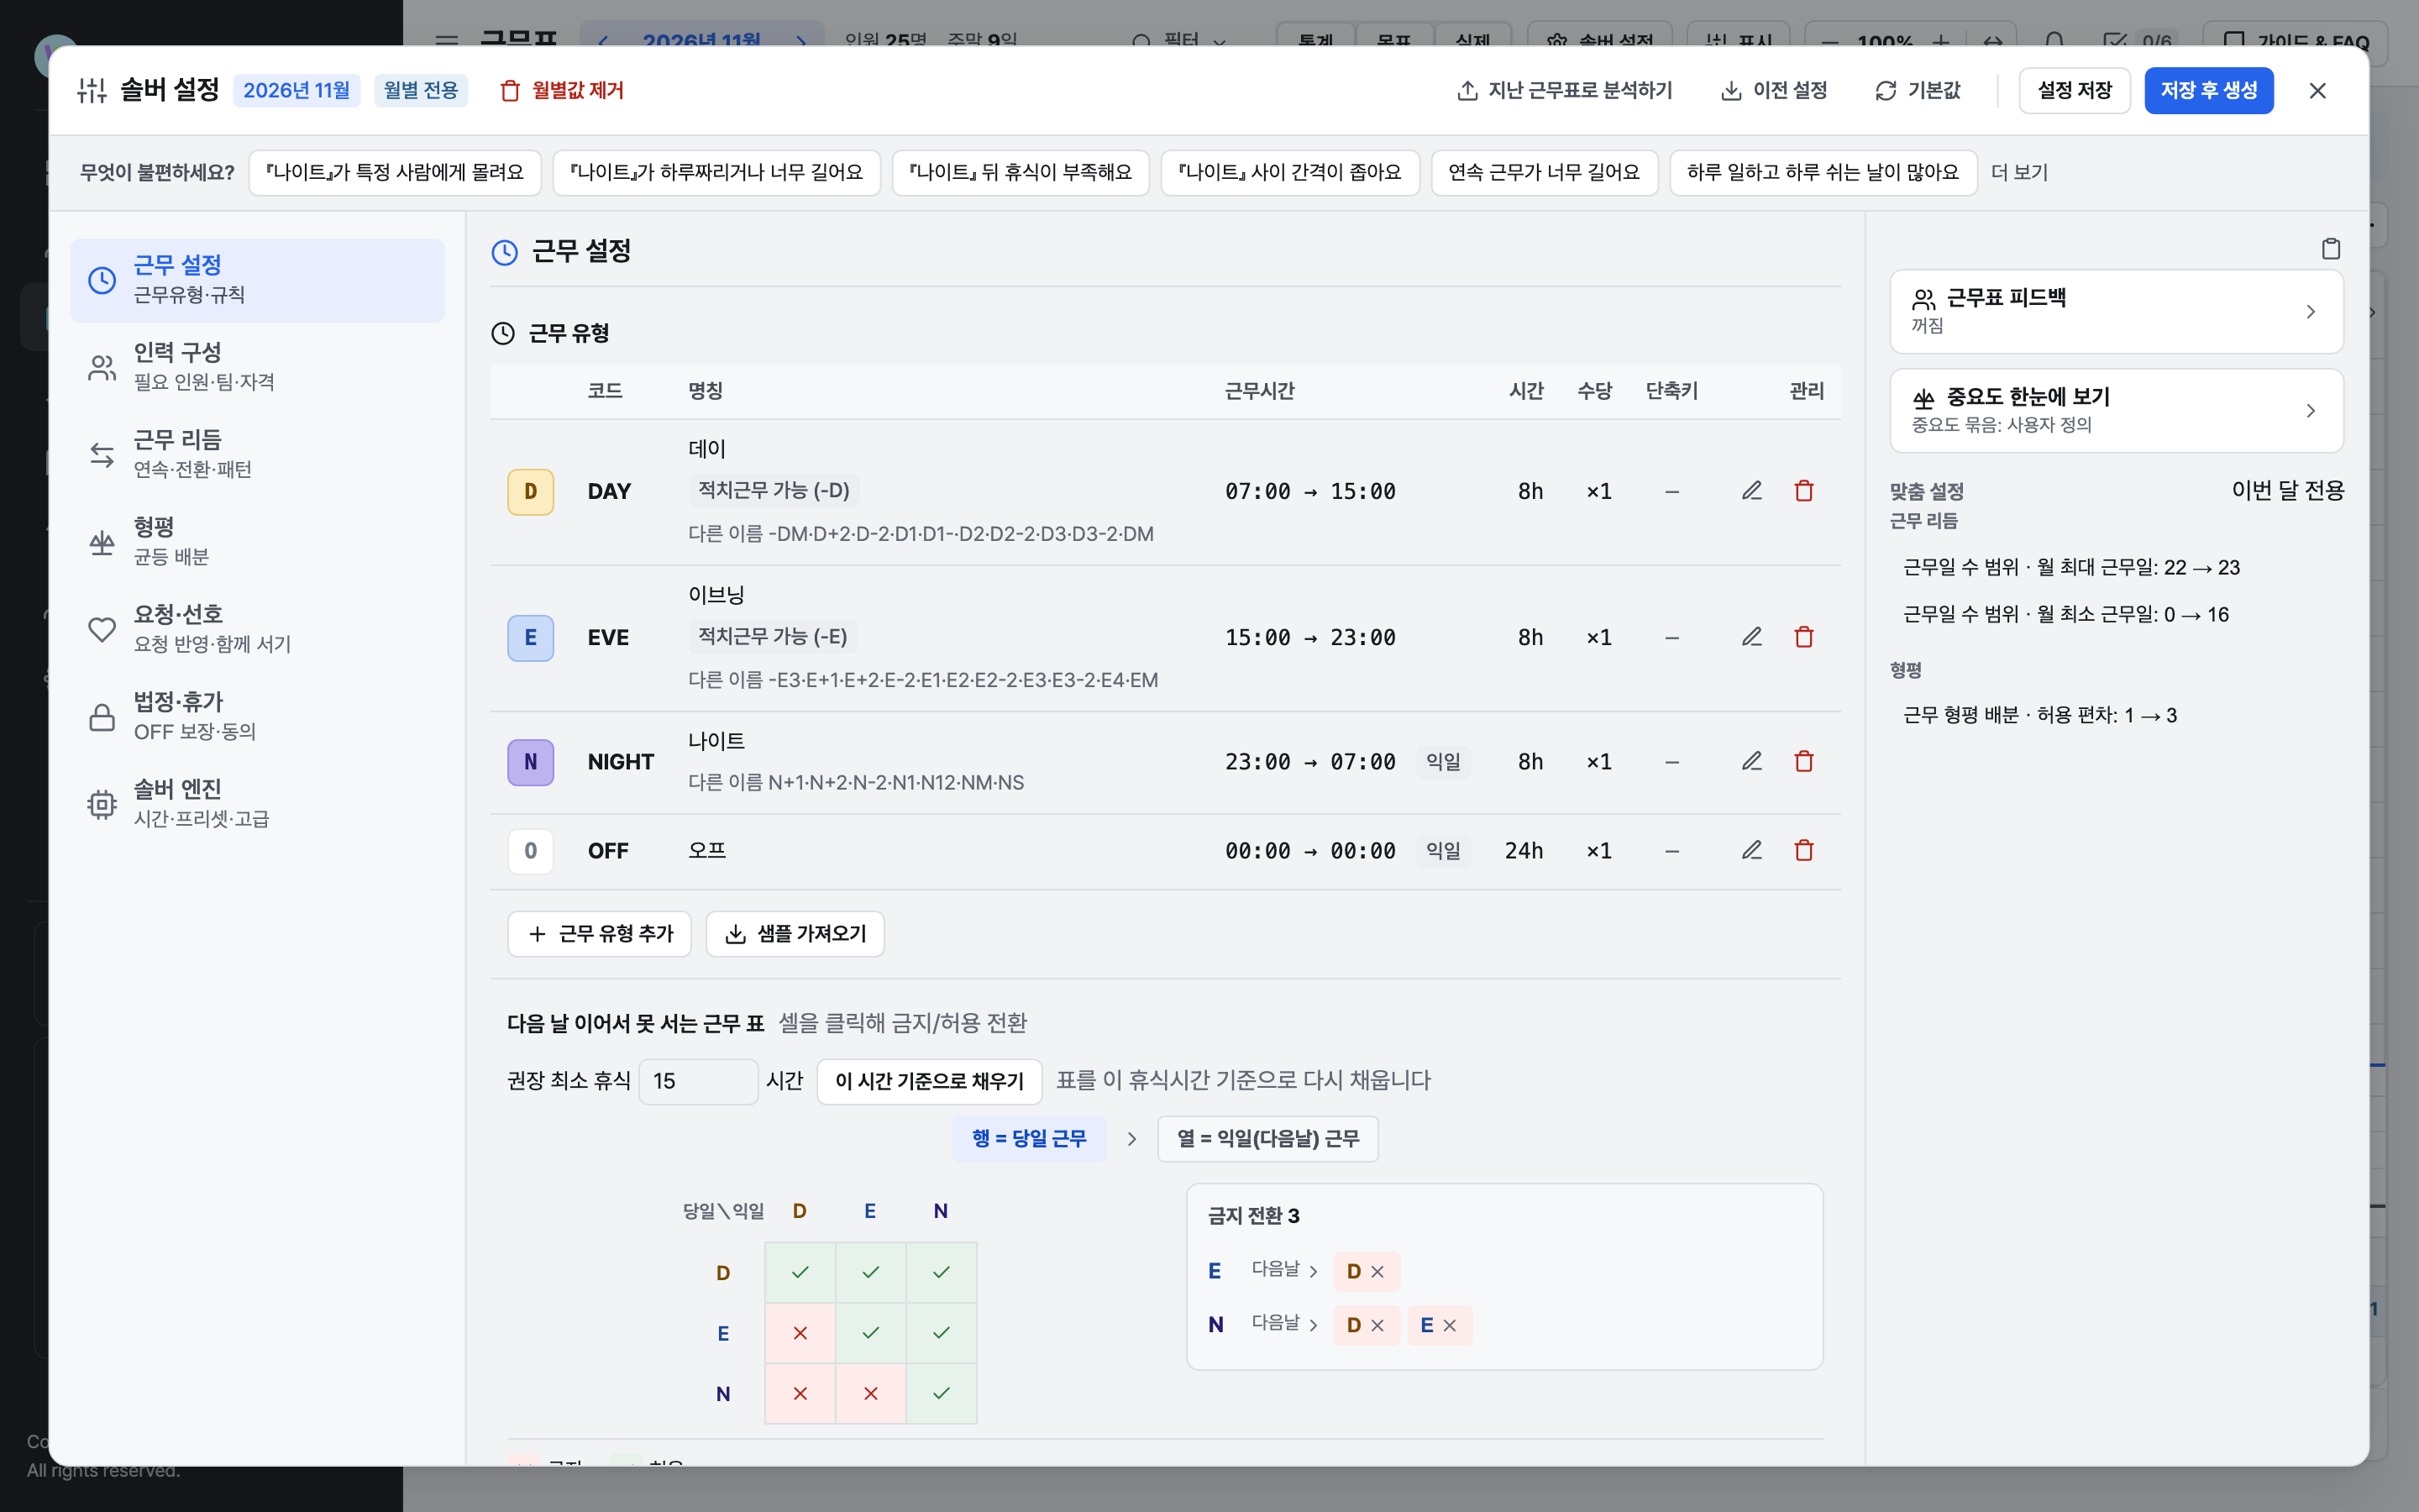Expand more complaints with 더 보기
Viewport: 2419px width, 1512px height.
(x=2019, y=172)
